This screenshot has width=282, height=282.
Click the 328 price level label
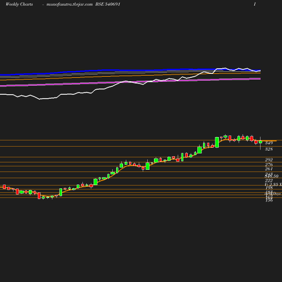tap(269, 149)
